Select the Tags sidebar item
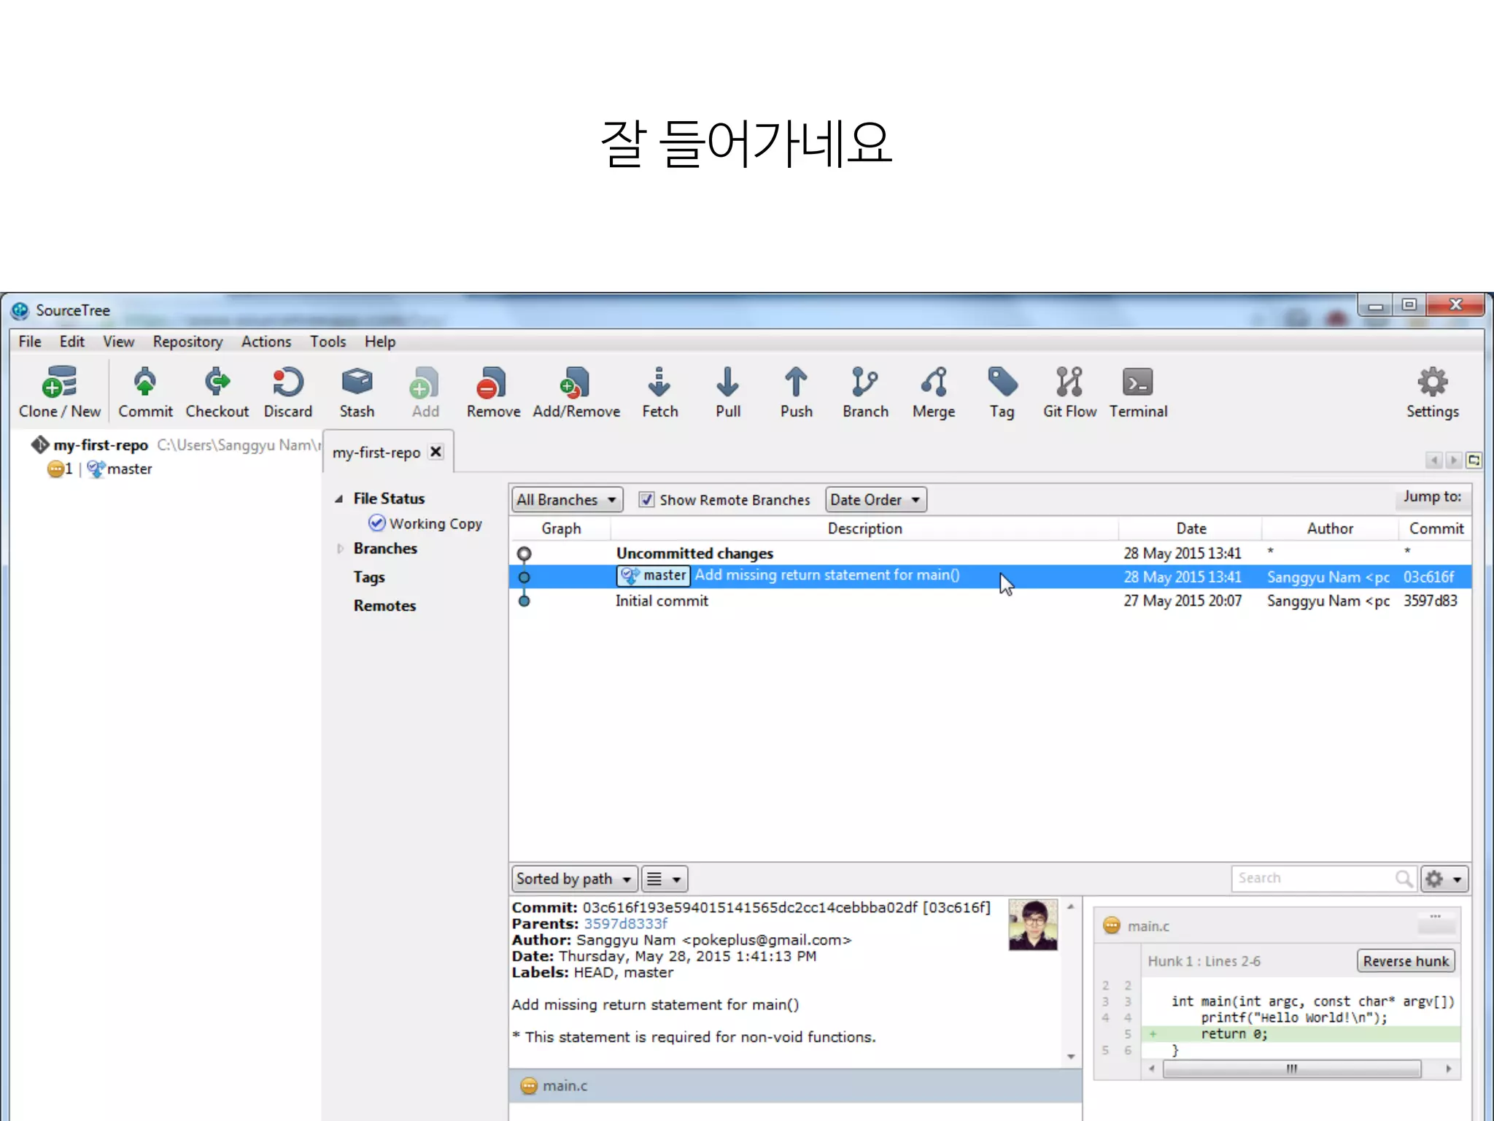 (369, 577)
